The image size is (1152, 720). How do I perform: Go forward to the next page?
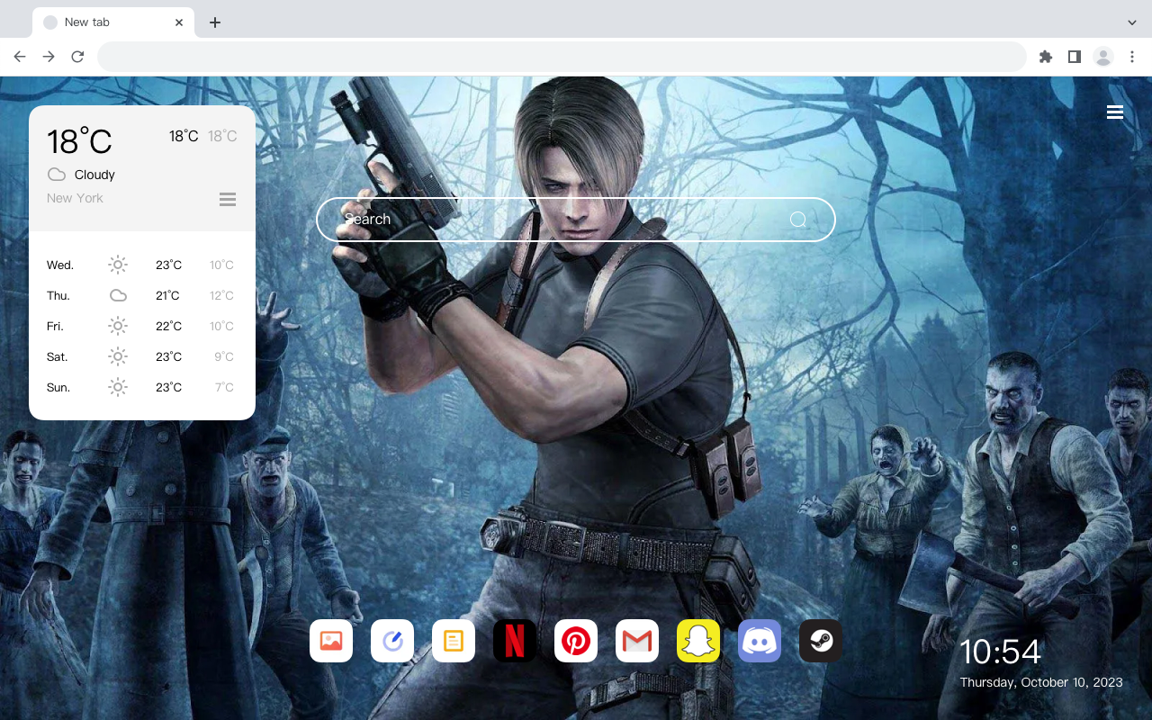[x=49, y=57]
